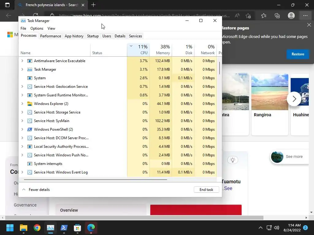
Task: Launch Google Chrome from the taskbar
Action: pos(37,228)
